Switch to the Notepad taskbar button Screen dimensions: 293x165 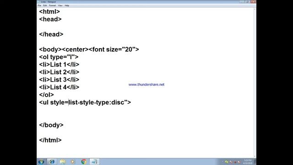click(94, 161)
